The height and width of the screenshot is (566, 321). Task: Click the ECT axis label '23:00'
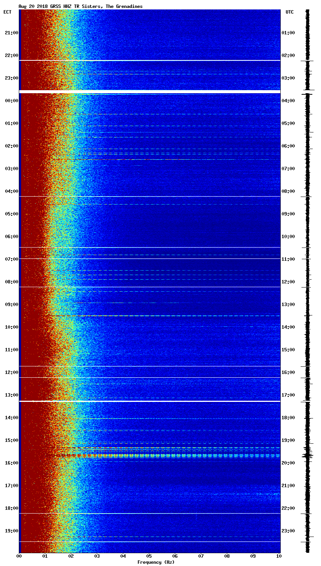point(12,78)
